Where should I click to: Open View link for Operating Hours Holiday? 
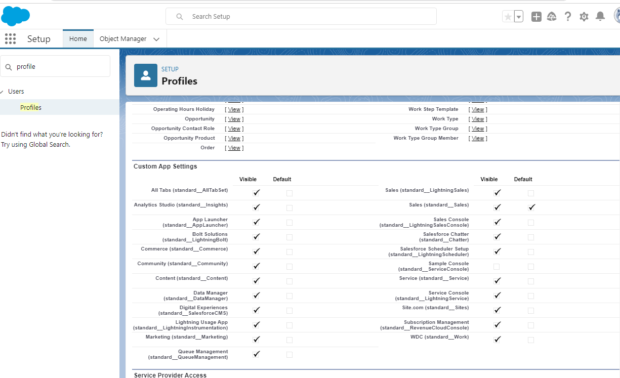(234, 109)
